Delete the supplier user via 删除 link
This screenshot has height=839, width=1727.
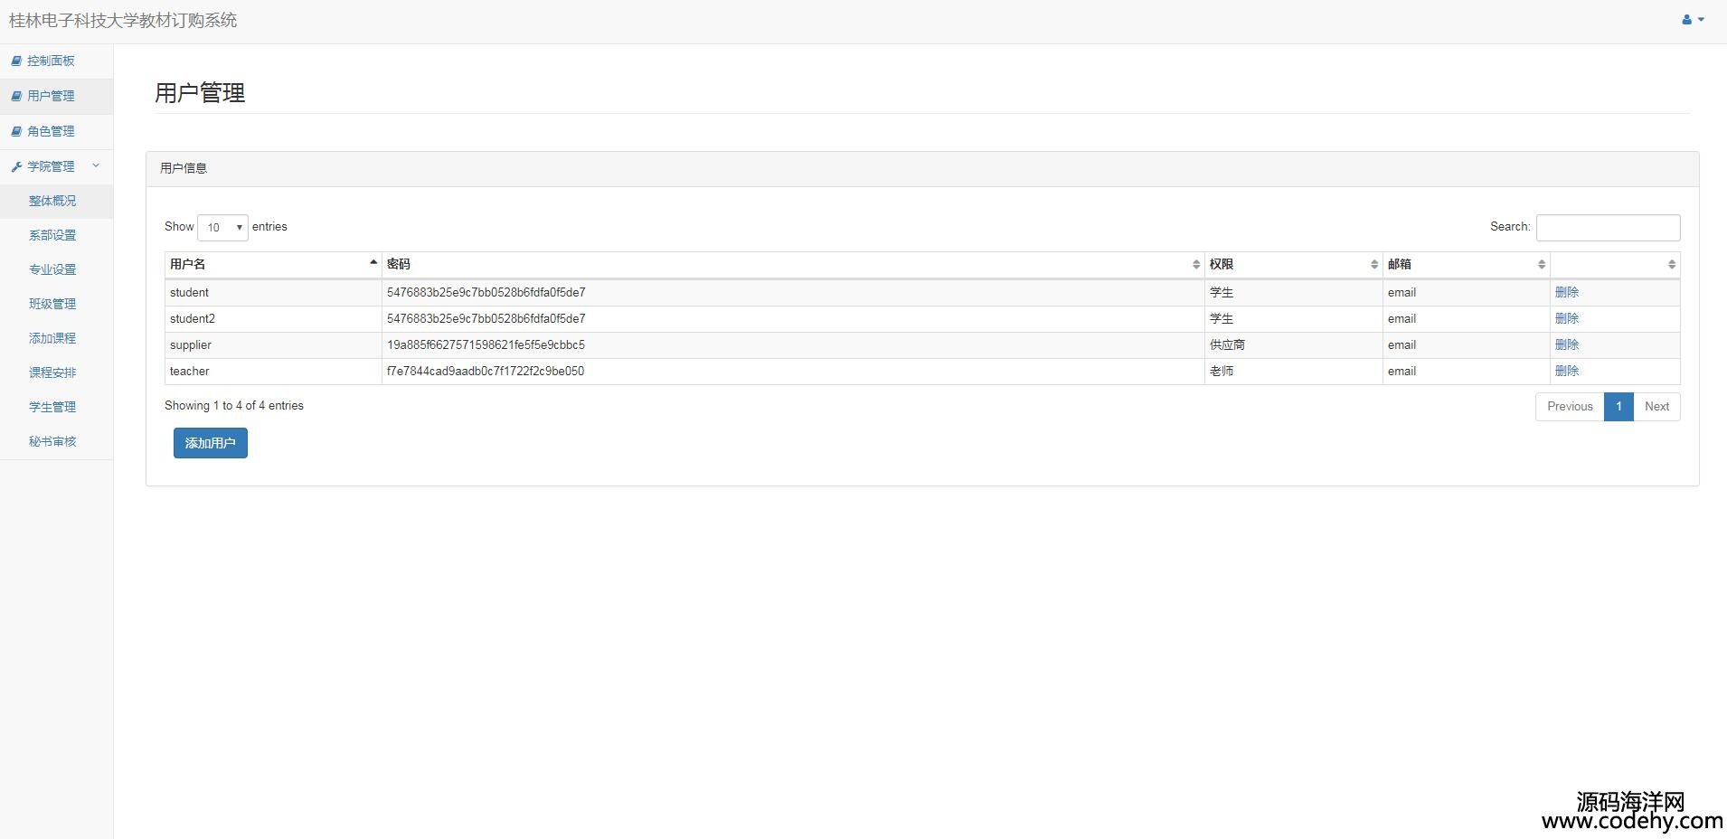click(1566, 344)
